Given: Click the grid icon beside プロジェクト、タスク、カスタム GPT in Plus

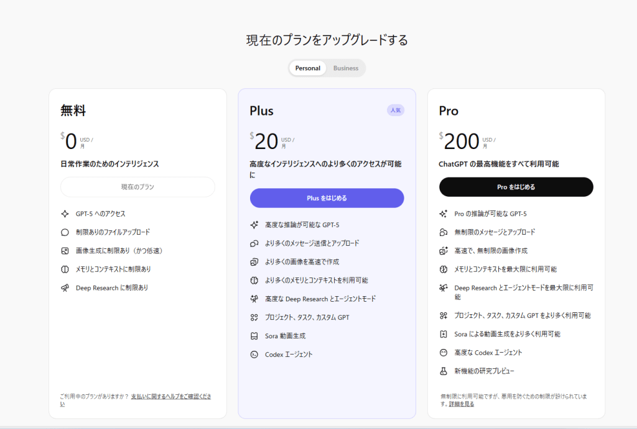Looking at the screenshot, I should (x=254, y=317).
